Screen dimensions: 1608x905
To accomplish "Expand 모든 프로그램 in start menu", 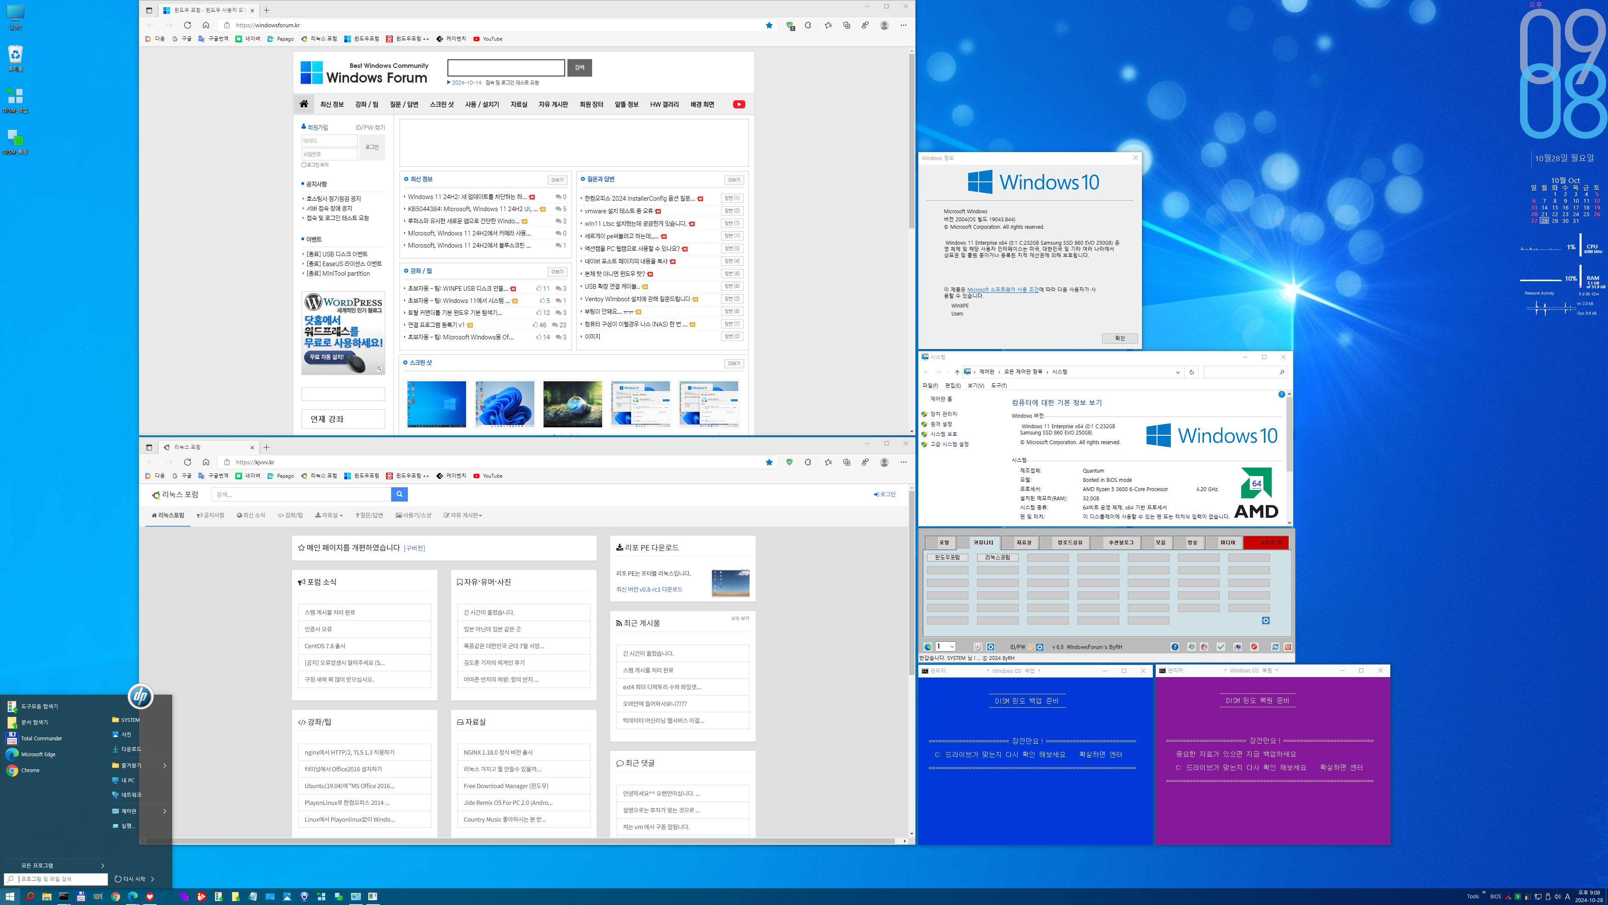I will [62, 865].
